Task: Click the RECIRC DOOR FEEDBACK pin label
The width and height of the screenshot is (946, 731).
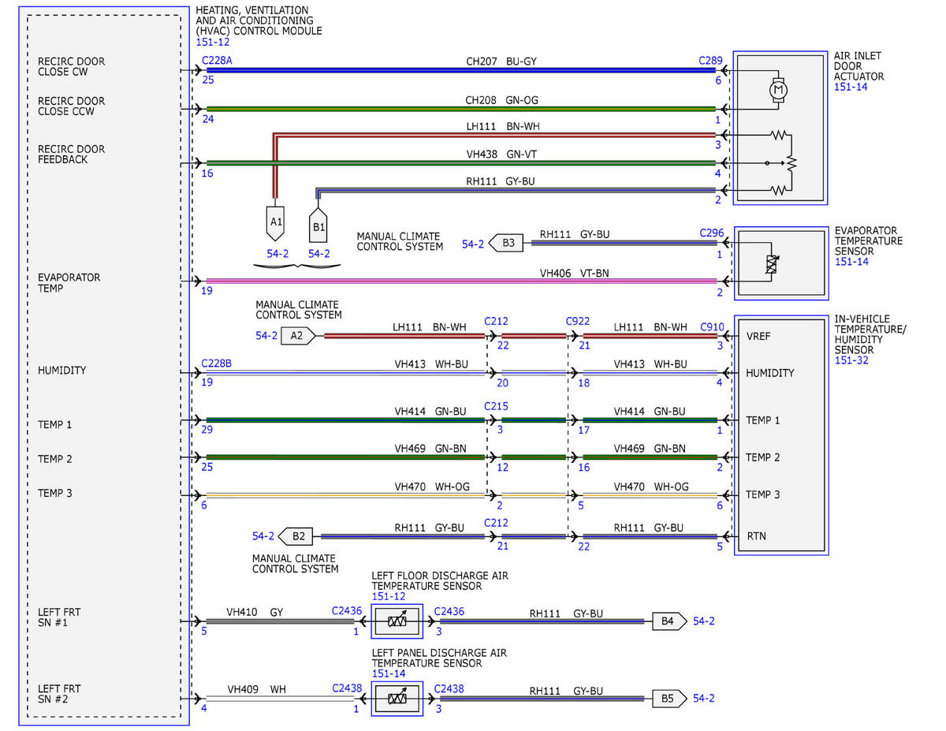Action: [x=72, y=155]
